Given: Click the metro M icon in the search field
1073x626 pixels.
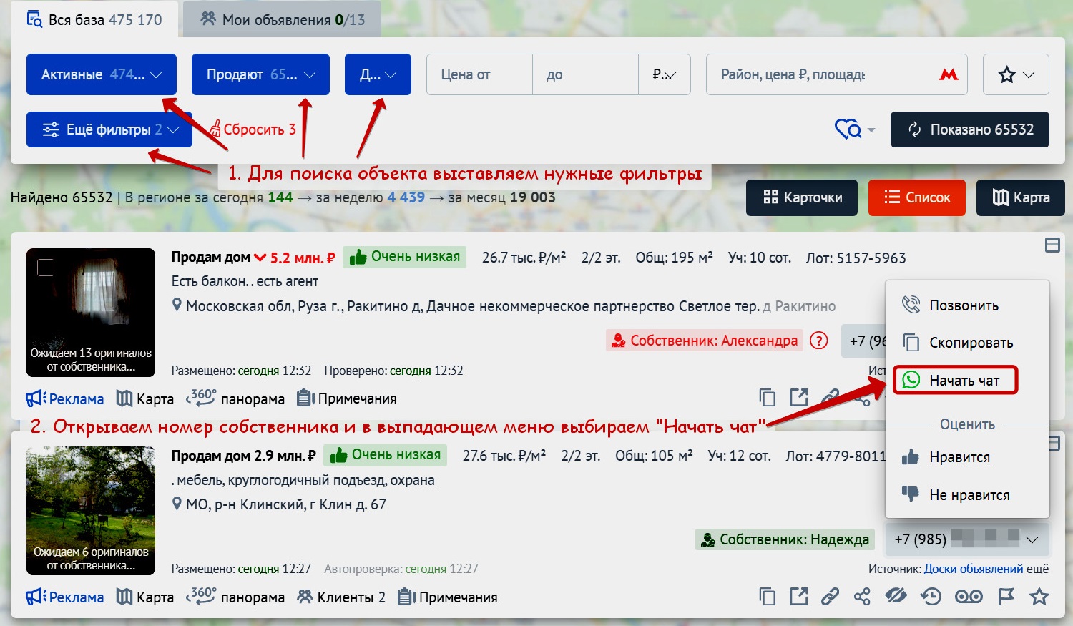Looking at the screenshot, I should tap(949, 74).
